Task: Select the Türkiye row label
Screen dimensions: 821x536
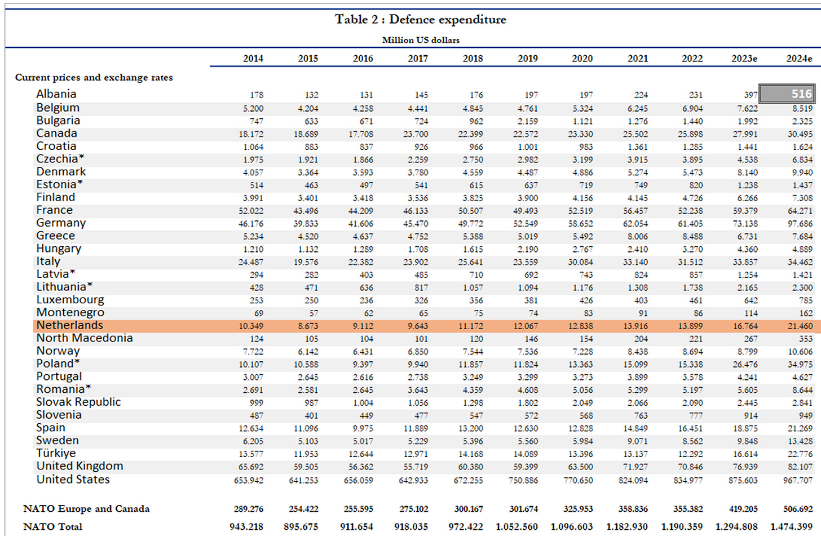Action: click(x=56, y=453)
